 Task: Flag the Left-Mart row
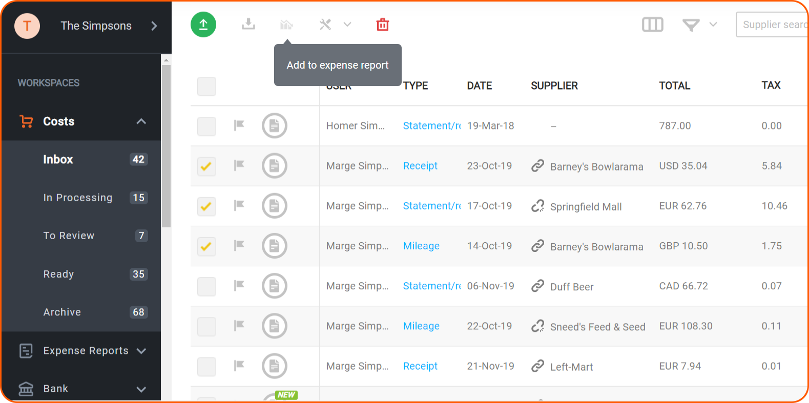[239, 366]
